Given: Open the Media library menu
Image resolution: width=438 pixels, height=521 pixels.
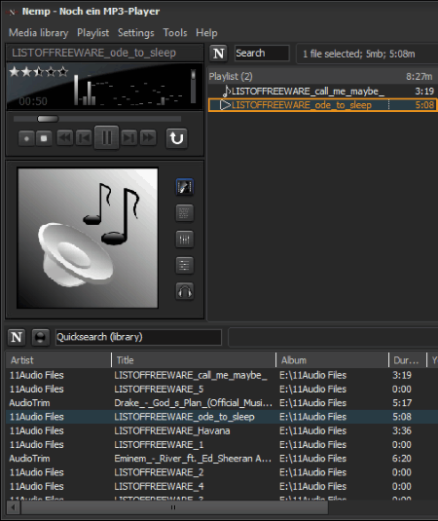Looking at the screenshot, I should (39, 33).
